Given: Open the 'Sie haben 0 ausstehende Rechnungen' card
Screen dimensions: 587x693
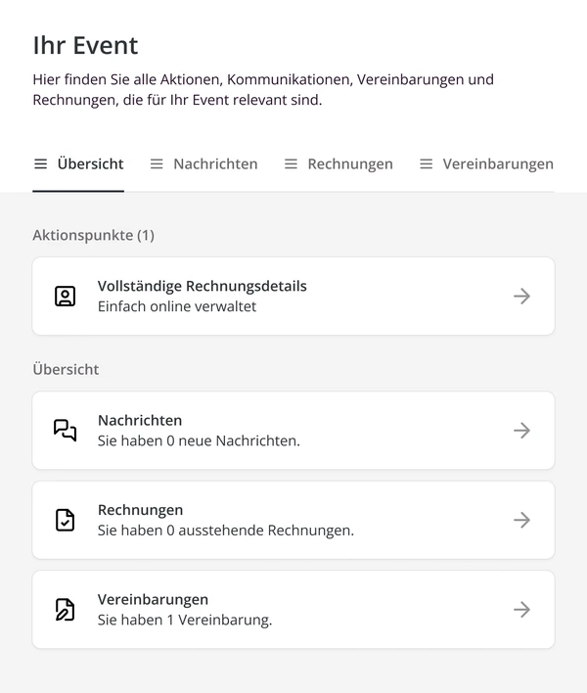Looking at the screenshot, I should click(x=293, y=520).
